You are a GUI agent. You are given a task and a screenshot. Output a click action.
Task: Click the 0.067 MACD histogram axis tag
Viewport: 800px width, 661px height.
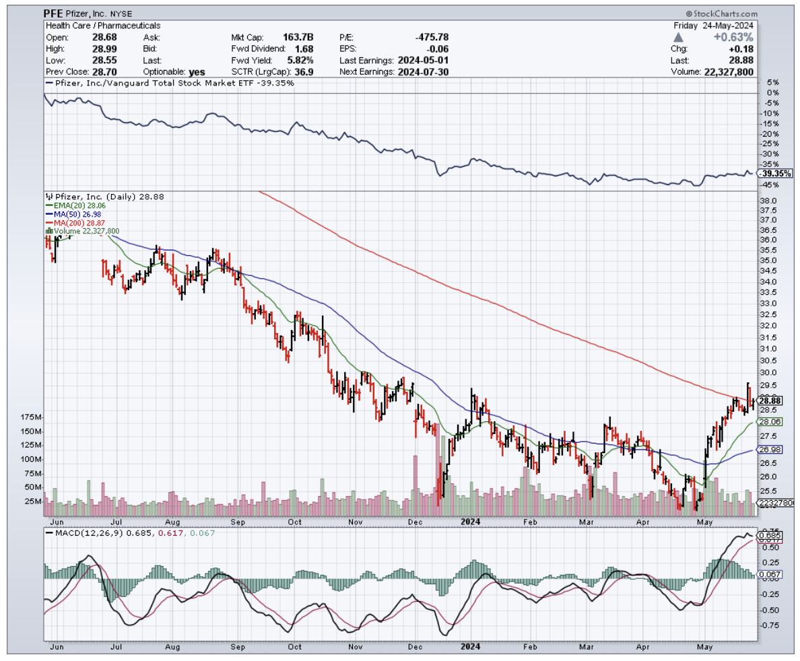(770, 574)
